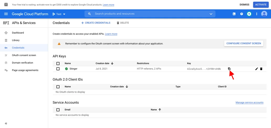Open Learn more link in trial banner

click(x=108, y=5)
